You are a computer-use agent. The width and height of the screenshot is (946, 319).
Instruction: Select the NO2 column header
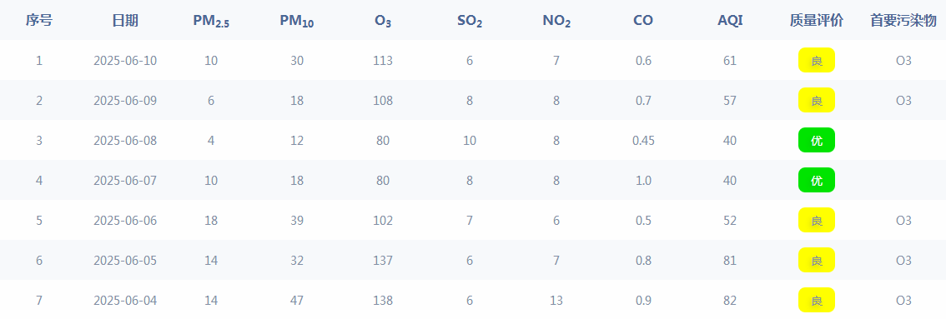pyautogui.click(x=556, y=21)
